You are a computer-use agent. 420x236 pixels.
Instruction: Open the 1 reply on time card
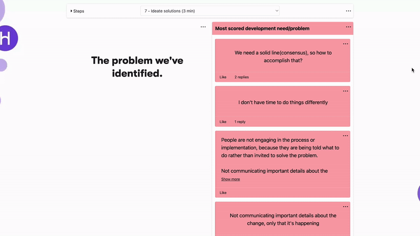(x=240, y=122)
